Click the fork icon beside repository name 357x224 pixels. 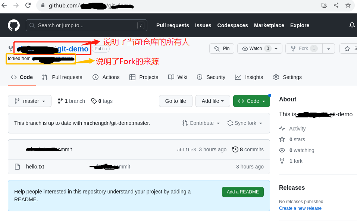(x=11, y=49)
